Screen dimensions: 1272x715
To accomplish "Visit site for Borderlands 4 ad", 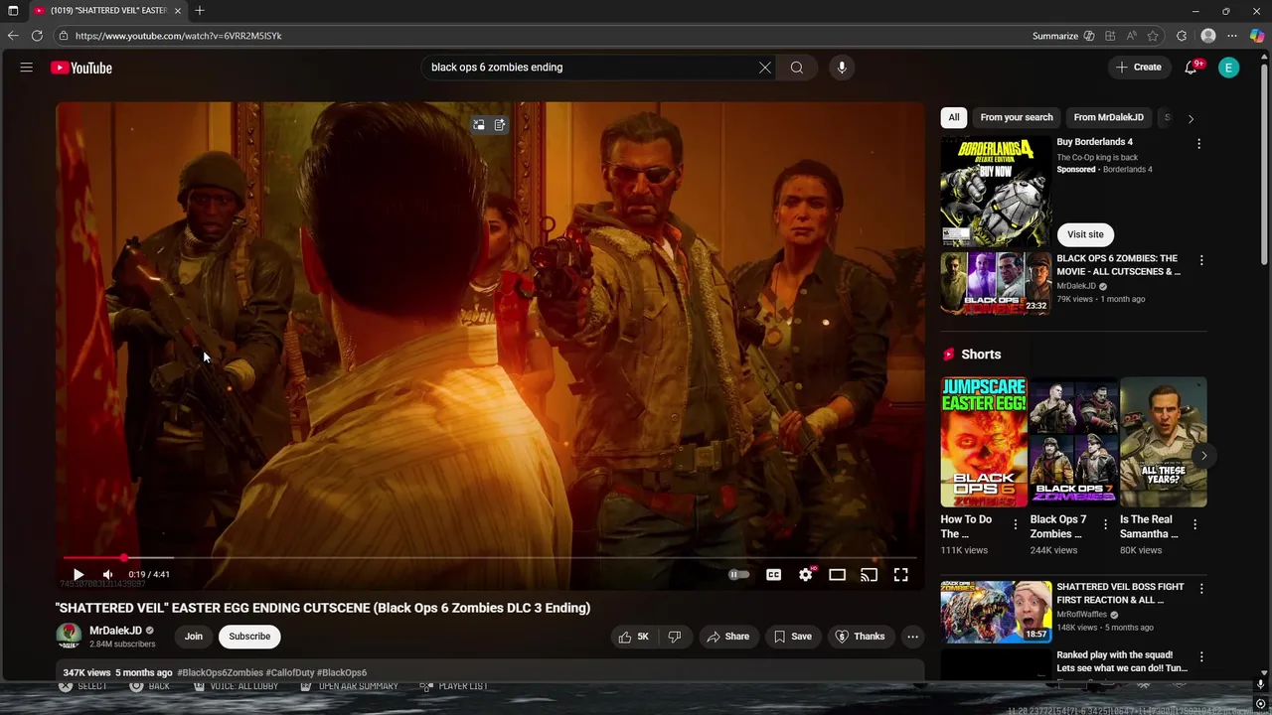I will 1085,234.
